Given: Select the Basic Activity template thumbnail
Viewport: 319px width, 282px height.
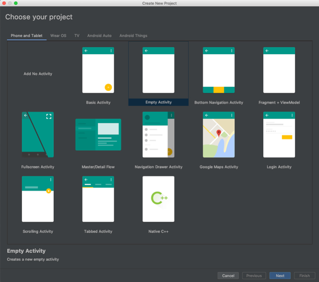Looking at the screenshot, I should point(98,70).
